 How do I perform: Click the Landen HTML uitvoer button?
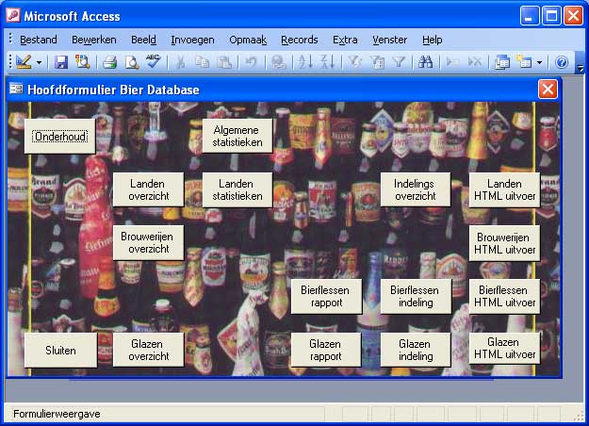pyautogui.click(x=504, y=189)
